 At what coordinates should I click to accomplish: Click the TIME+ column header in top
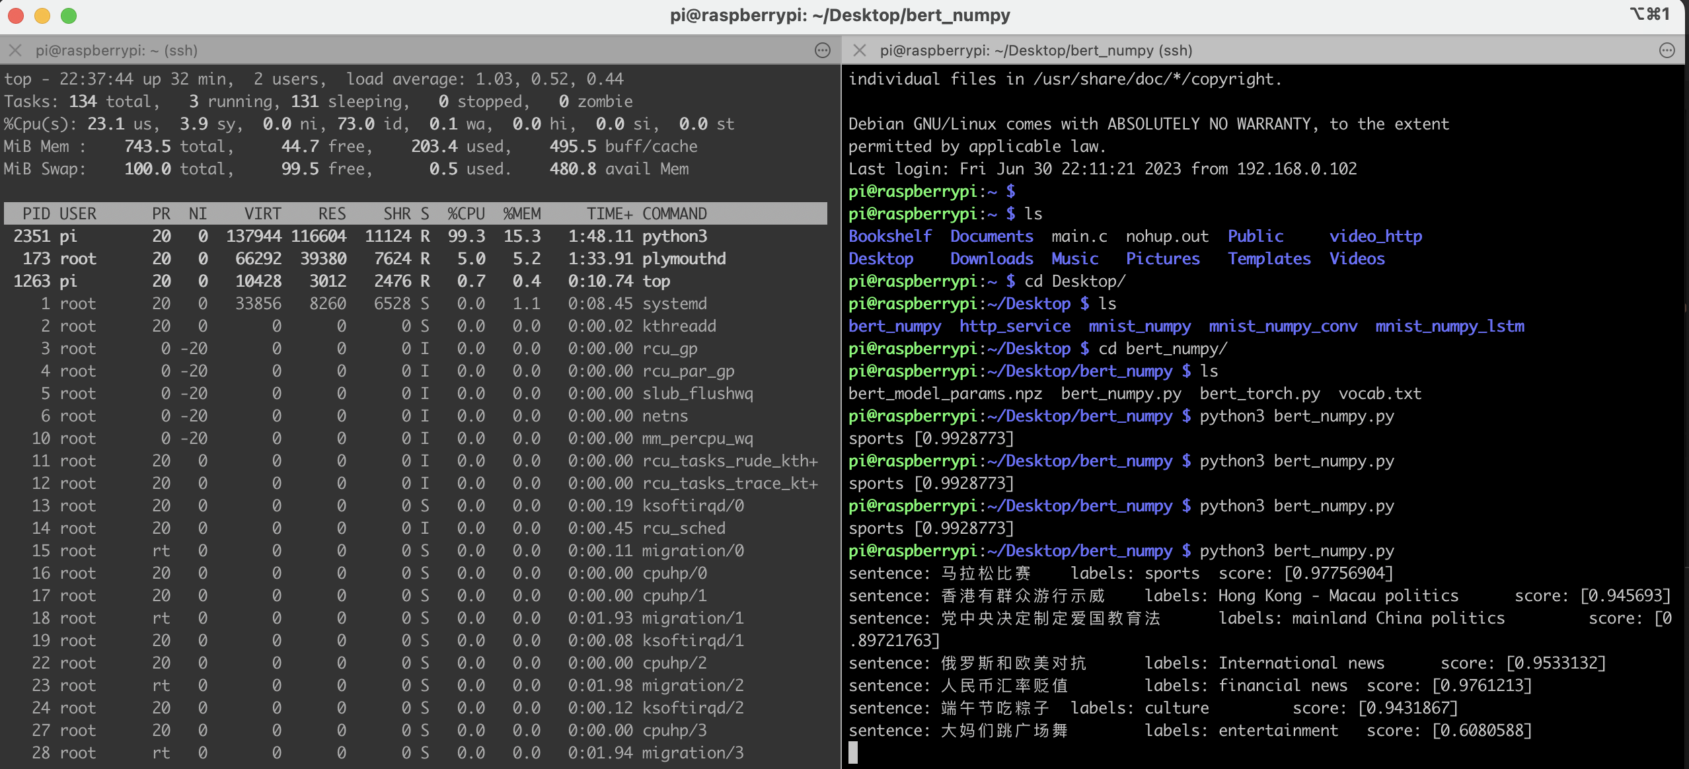[610, 214]
